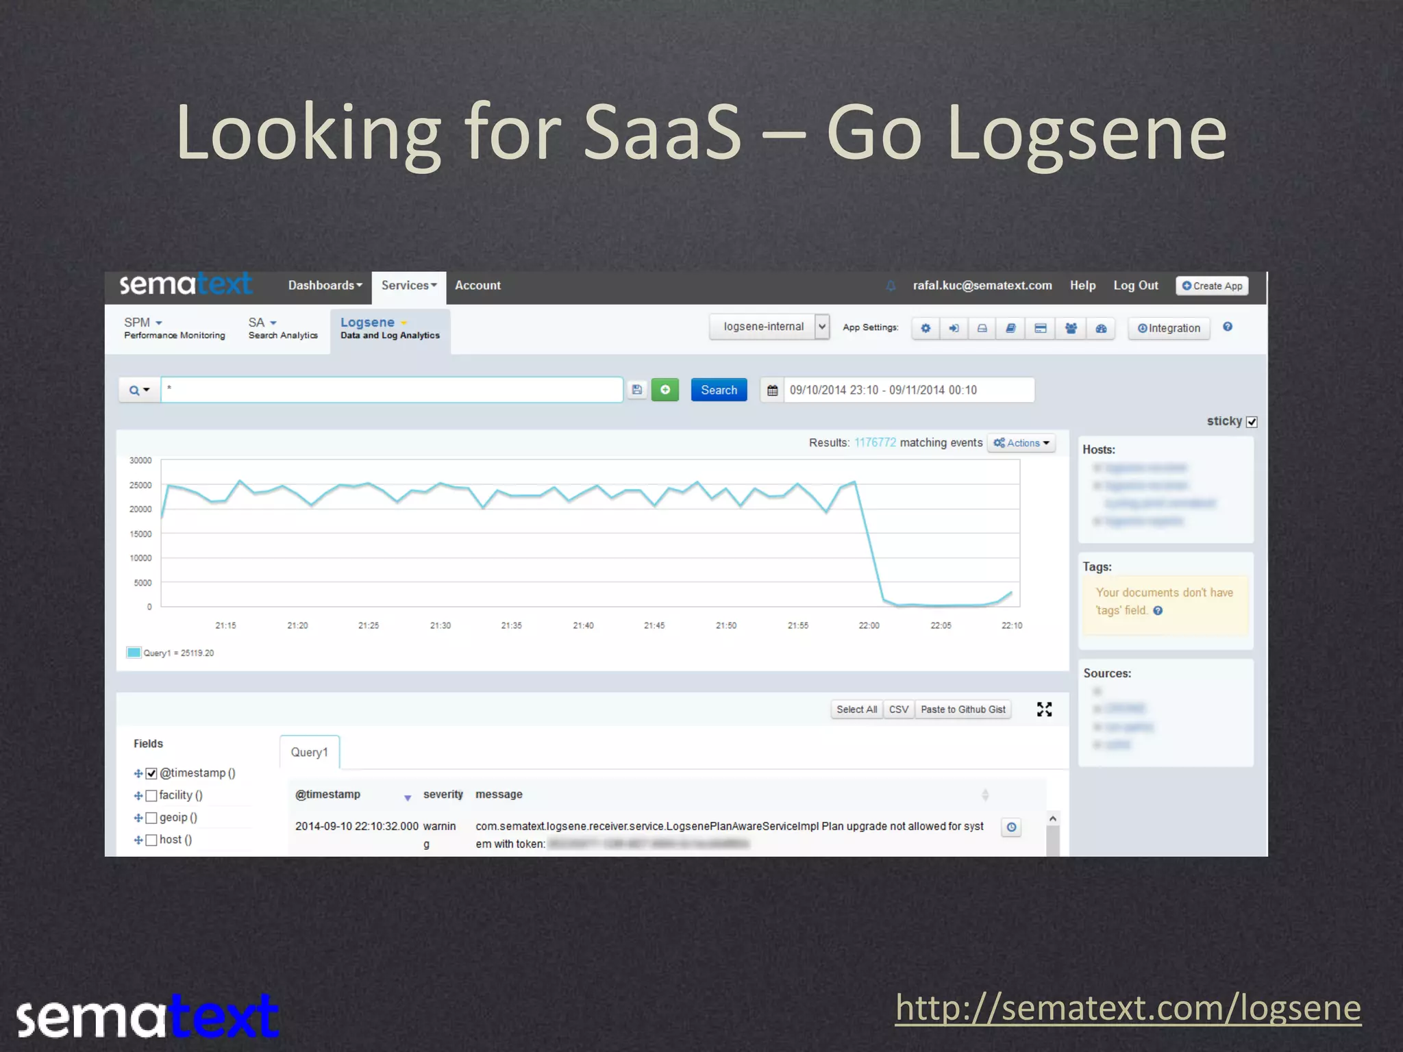
Task: Toggle the sticky checkbox
Action: [x=1252, y=422]
